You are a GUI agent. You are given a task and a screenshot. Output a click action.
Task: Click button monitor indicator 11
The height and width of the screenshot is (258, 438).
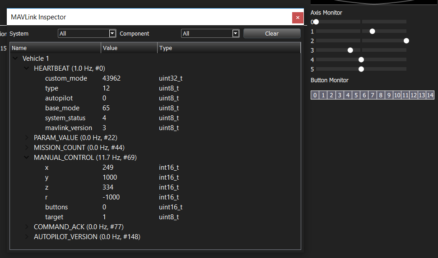click(405, 95)
